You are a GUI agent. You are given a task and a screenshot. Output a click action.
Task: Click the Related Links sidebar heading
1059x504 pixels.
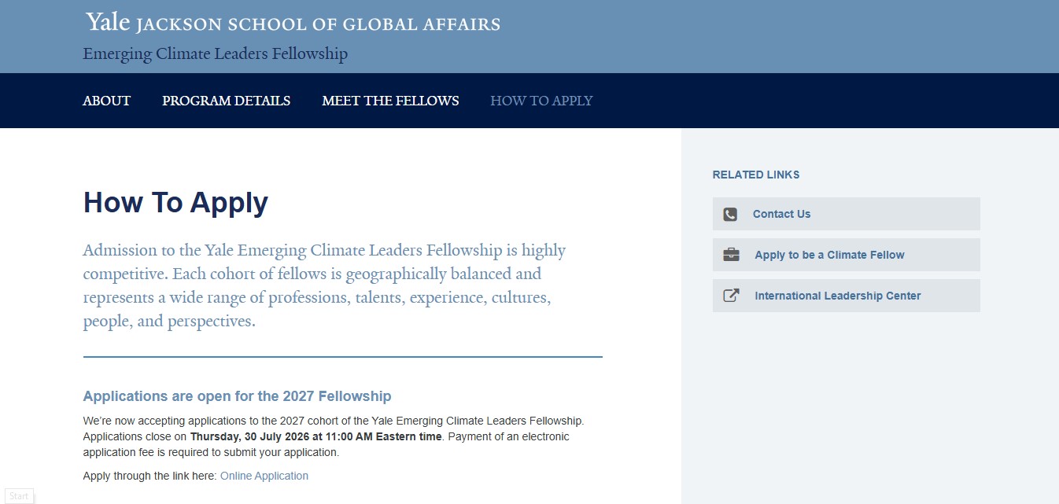[756, 175]
